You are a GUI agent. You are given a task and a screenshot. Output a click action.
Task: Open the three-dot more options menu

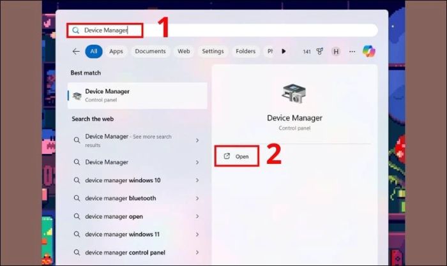(x=352, y=52)
